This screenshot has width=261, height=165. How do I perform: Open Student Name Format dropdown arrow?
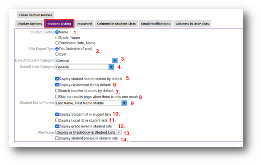124,103
